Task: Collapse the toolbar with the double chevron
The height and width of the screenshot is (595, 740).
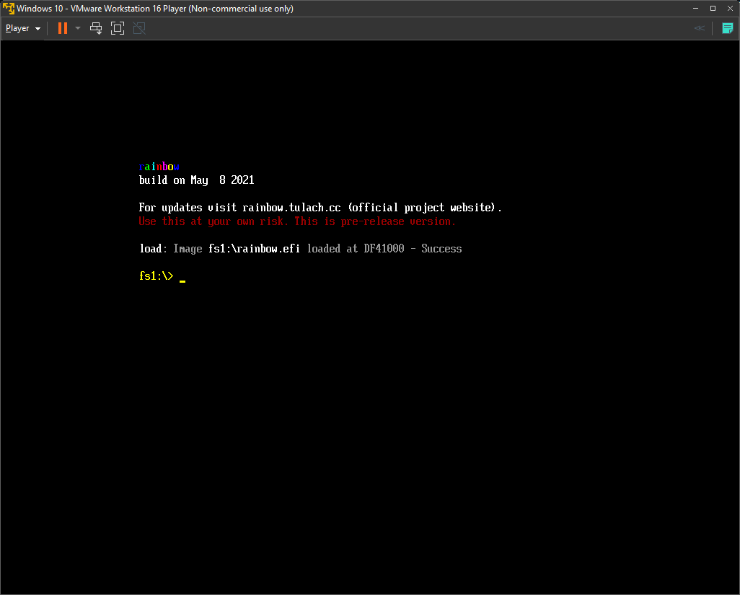Action: [x=700, y=28]
